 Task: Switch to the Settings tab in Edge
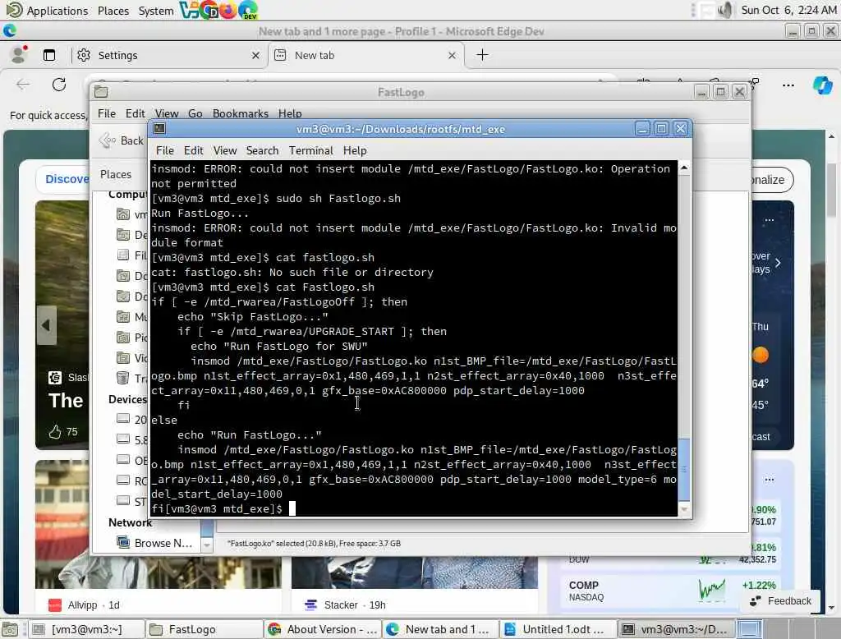coord(168,55)
